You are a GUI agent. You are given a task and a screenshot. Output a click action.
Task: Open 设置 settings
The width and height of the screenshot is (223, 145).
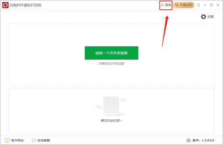(x=207, y=17)
